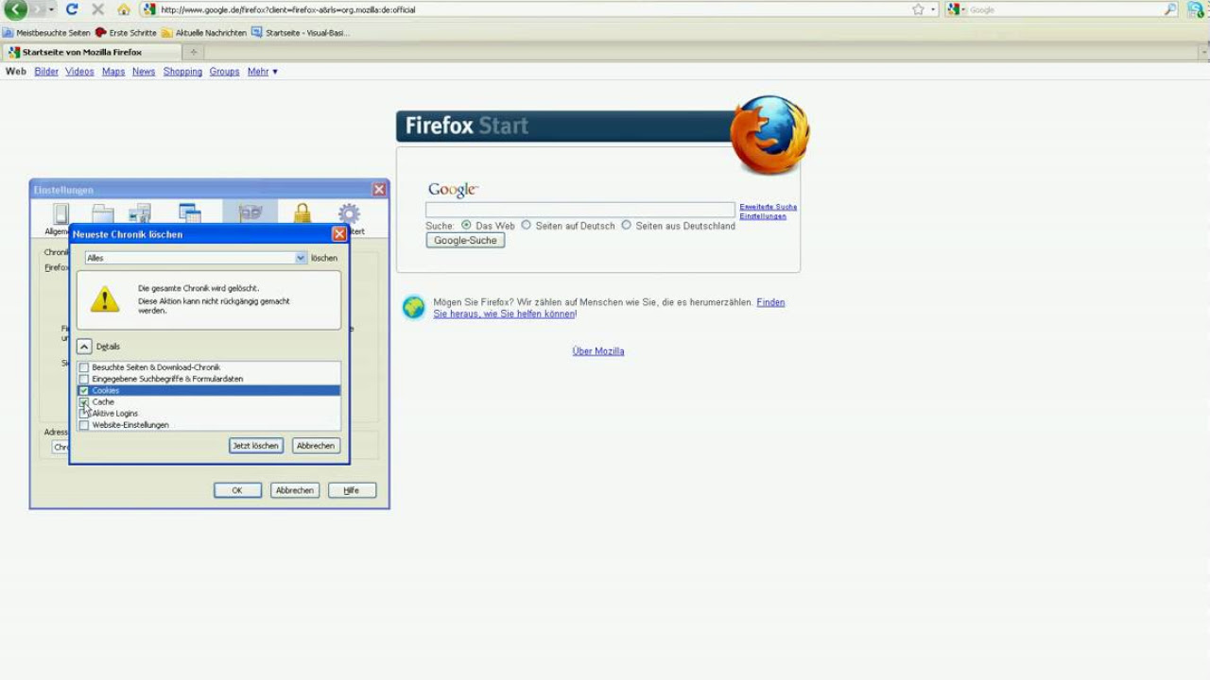Stop loading with the X toolbar icon

tap(97, 9)
